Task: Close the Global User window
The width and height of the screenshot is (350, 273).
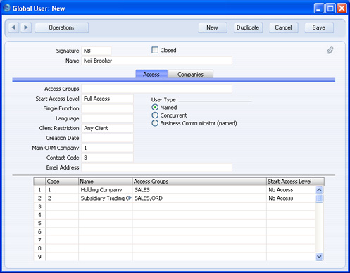Action: [x=342, y=8]
